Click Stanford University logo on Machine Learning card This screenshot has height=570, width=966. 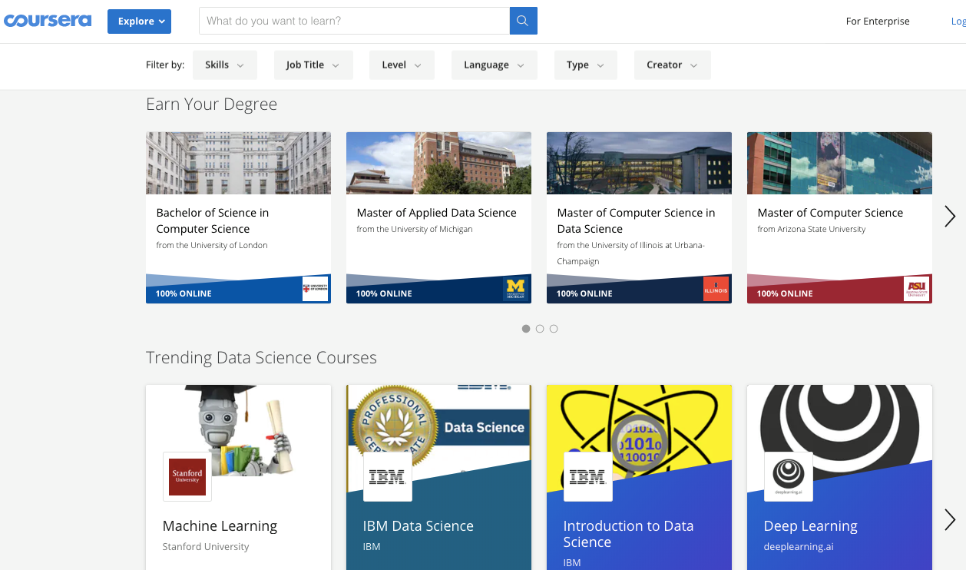click(187, 476)
